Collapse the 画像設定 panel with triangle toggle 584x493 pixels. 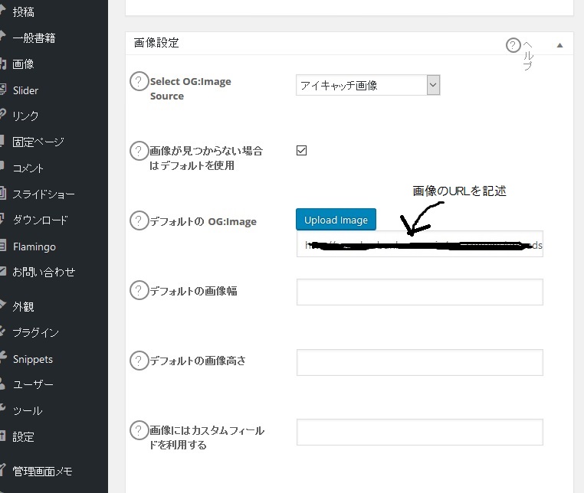[x=560, y=45]
